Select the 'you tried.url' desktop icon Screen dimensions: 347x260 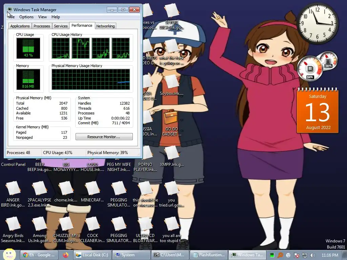click(171, 194)
